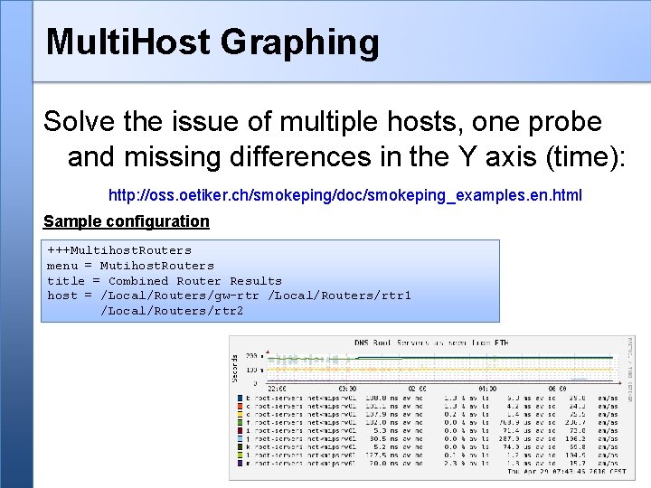Click the graph timestamp at bottom right

[567, 472]
